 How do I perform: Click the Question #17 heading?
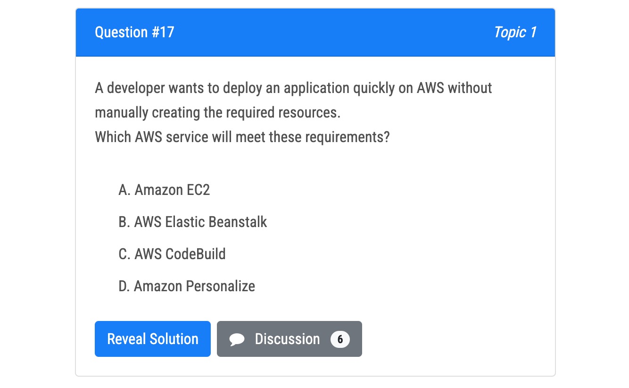click(134, 32)
